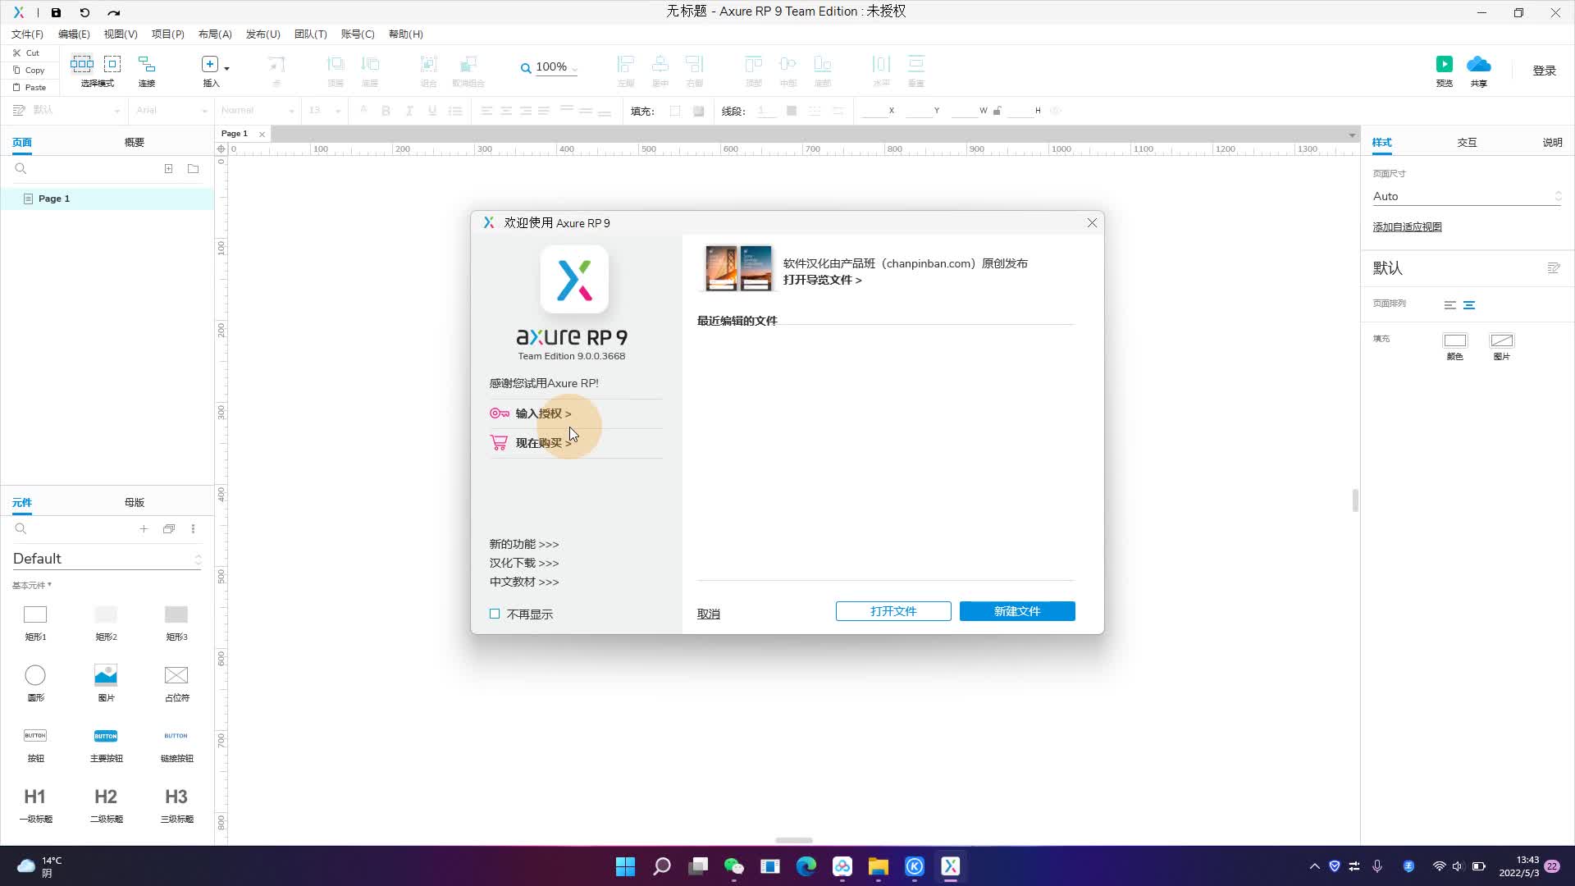Open the 文件(F) menu
1575x886 pixels.
pos(27,34)
